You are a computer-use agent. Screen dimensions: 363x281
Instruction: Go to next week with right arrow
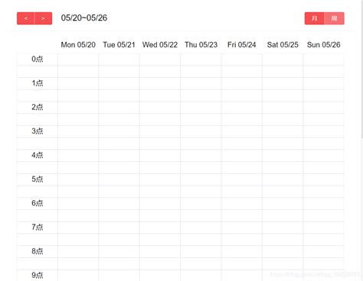coord(44,18)
